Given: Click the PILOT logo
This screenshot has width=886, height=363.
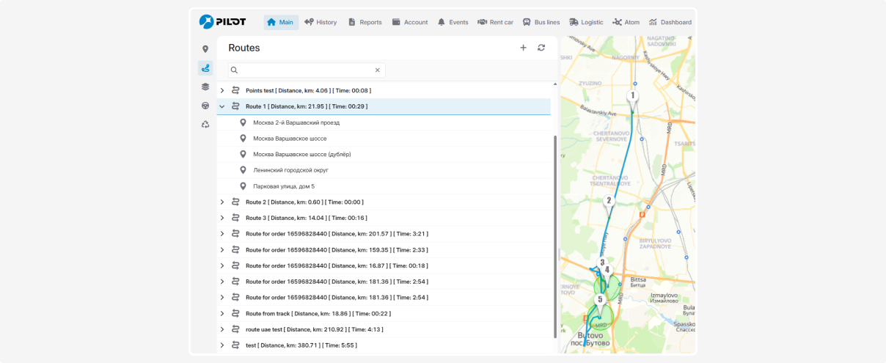Looking at the screenshot, I should [x=222, y=22].
